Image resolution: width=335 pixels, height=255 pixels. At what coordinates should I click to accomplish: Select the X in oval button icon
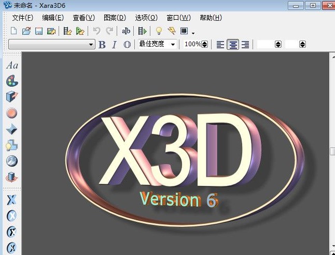pyautogui.click(x=12, y=216)
